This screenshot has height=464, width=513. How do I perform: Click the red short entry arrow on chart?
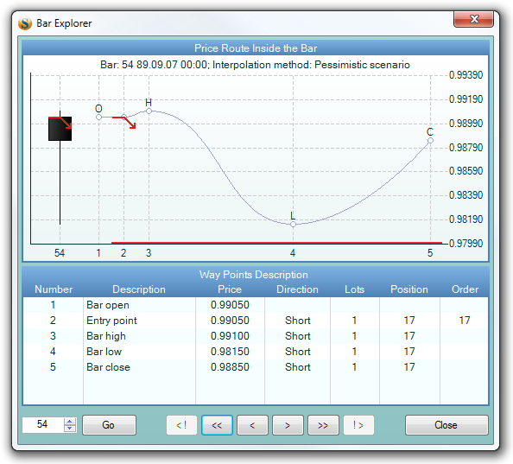click(124, 122)
